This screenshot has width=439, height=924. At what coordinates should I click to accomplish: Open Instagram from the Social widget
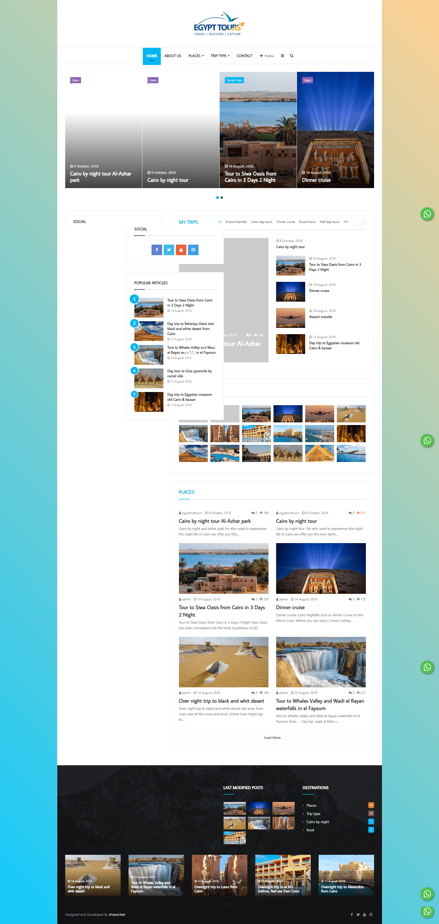pyautogui.click(x=193, y=250)
